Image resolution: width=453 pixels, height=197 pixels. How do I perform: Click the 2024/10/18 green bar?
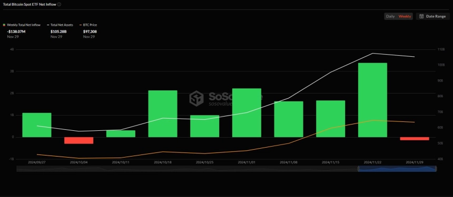coord(163,114)
